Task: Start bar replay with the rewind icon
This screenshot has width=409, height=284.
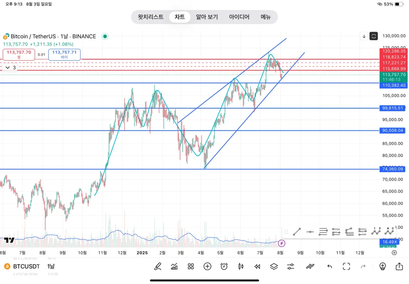Action: [257, 266]
